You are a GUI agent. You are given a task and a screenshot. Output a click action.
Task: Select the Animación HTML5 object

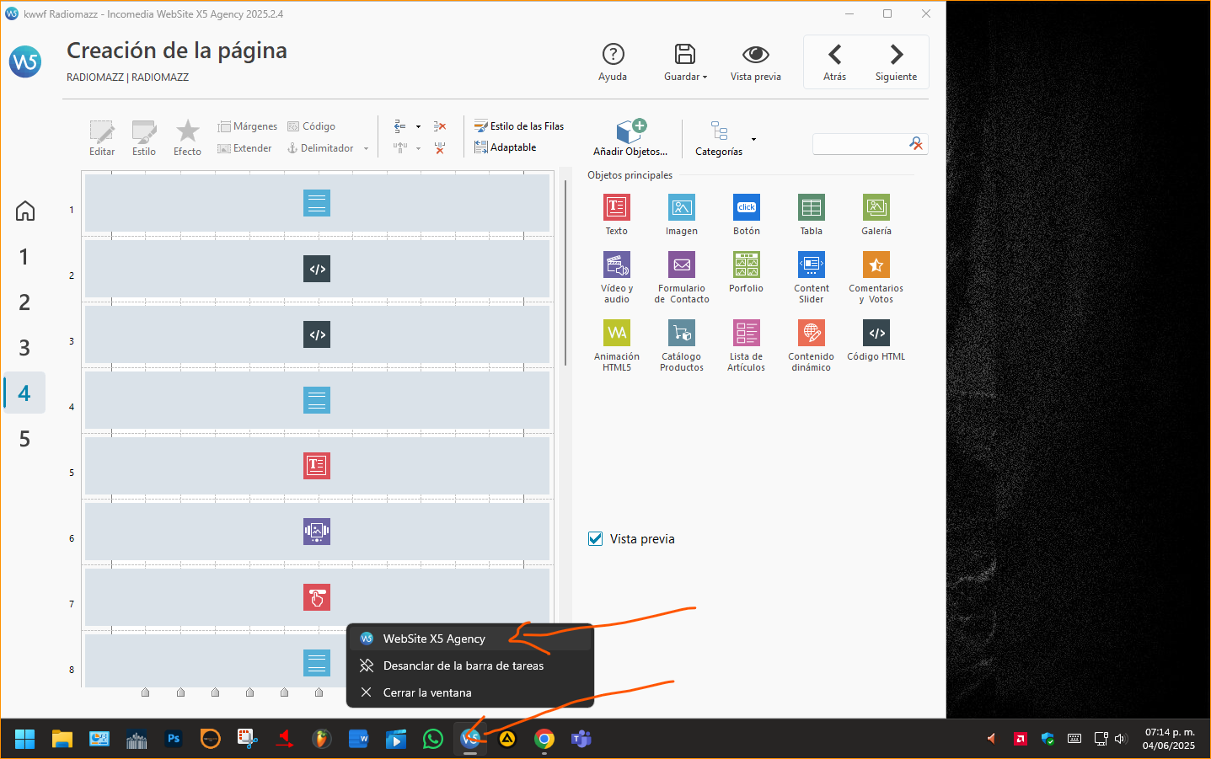pos(616,333)
